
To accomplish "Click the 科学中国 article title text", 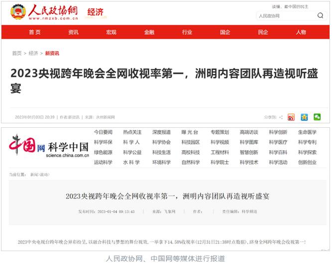I will (167, 196).
